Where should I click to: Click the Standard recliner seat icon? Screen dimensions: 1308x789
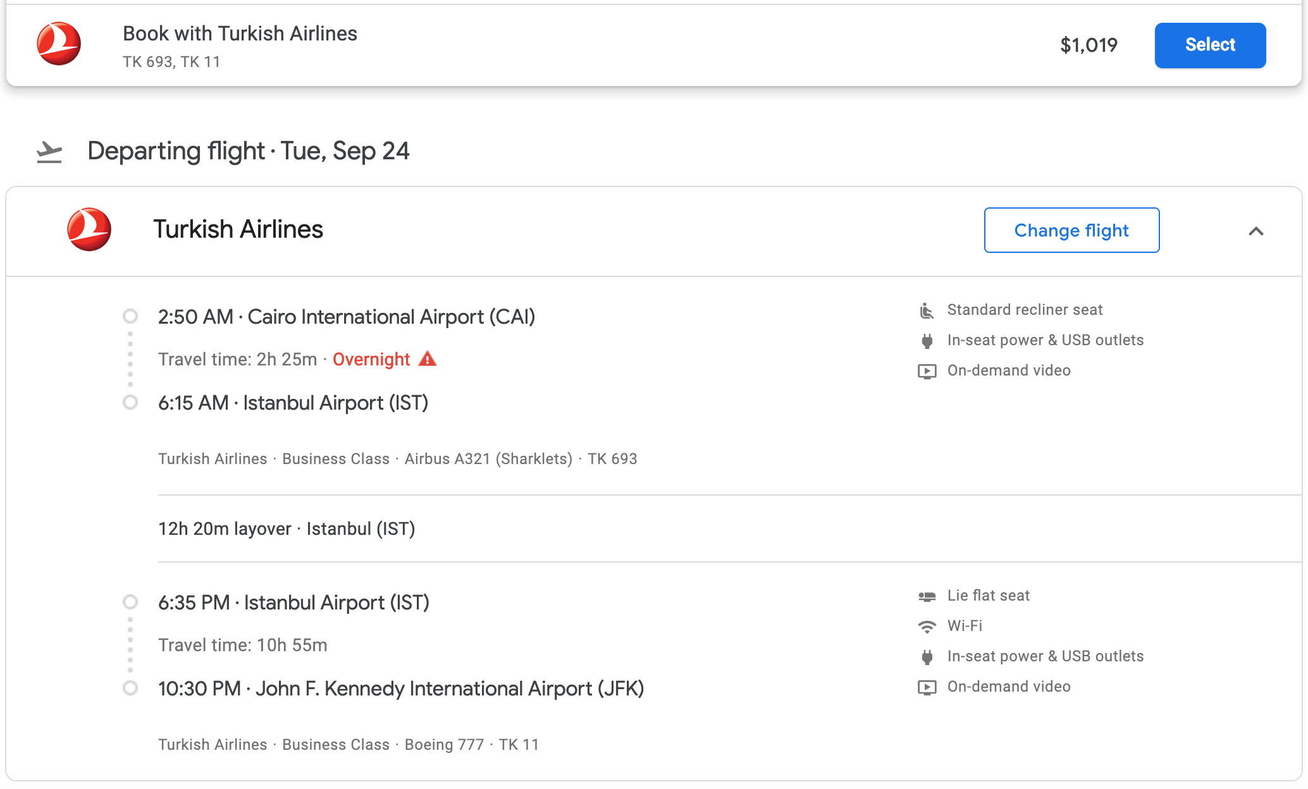coord(927,310)
